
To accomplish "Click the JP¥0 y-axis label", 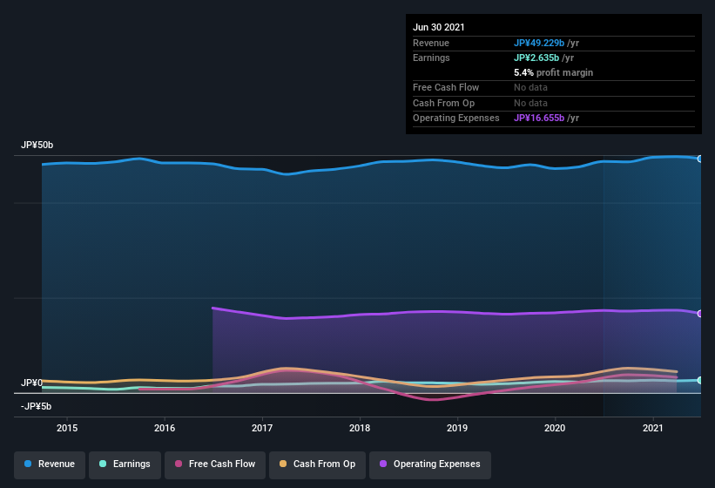I will pyautogui.click(x=31, y=383).
